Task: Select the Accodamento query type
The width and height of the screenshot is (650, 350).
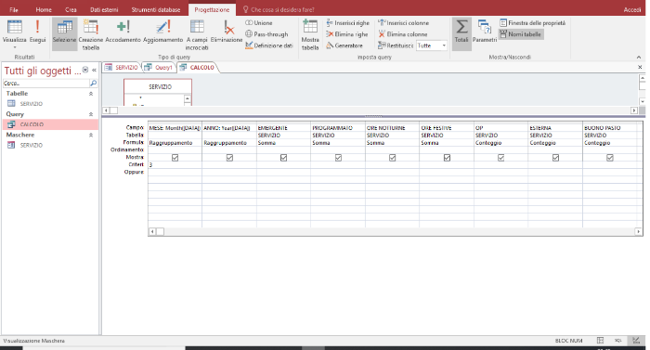Action: 123,32
